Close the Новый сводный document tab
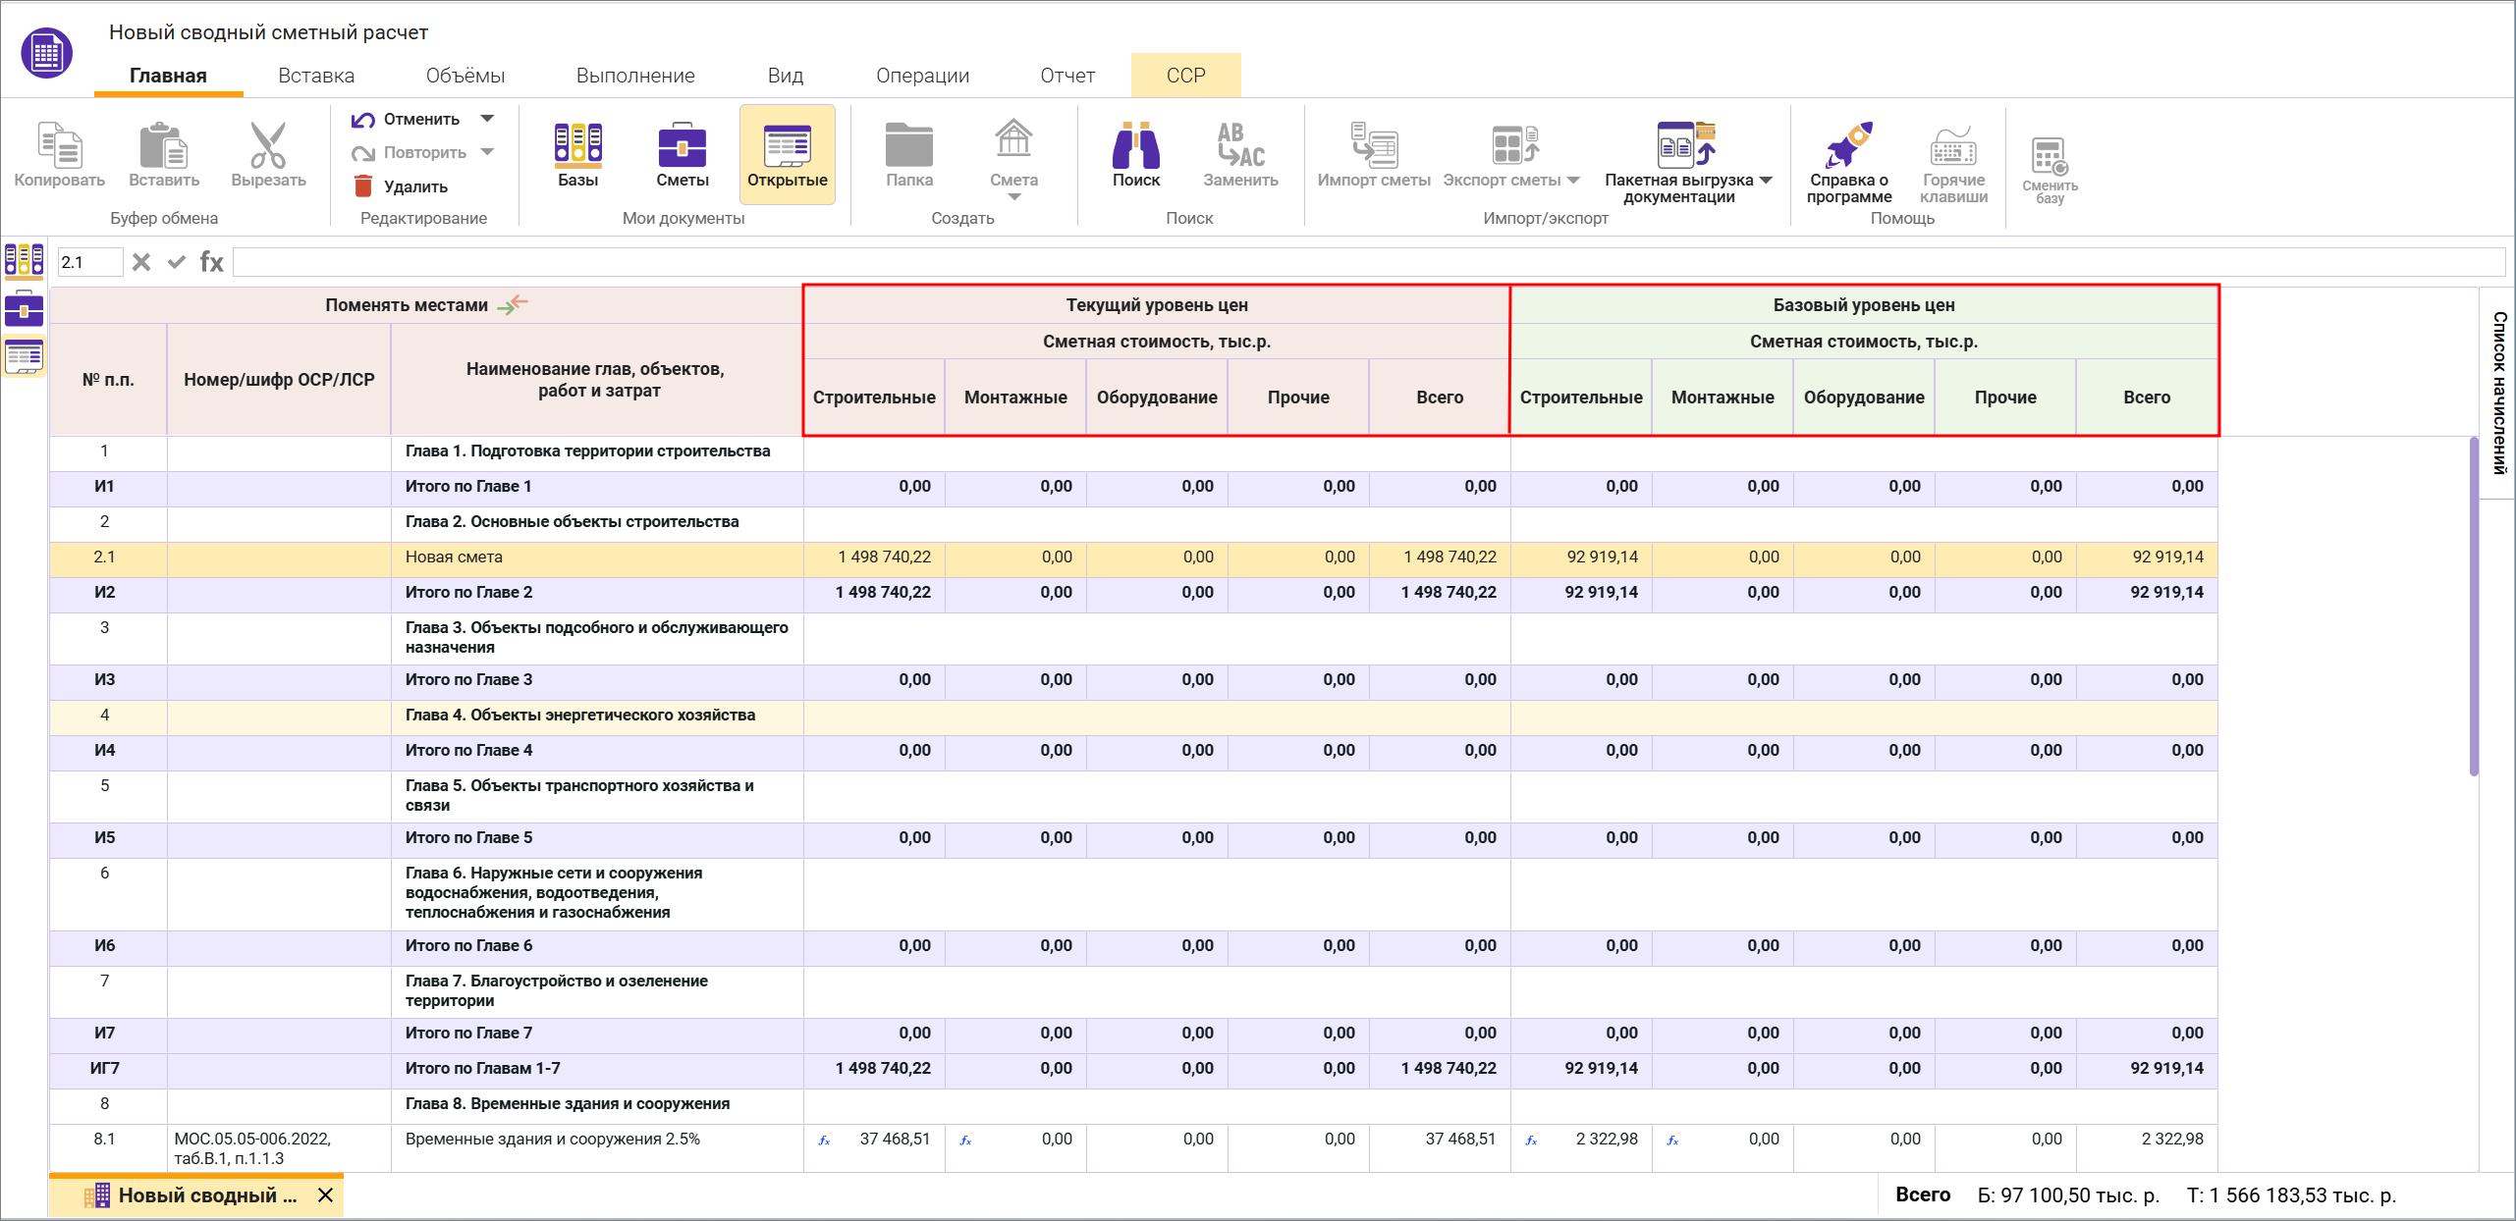The image size is (2516, 1221). [x=326, y=1194]
